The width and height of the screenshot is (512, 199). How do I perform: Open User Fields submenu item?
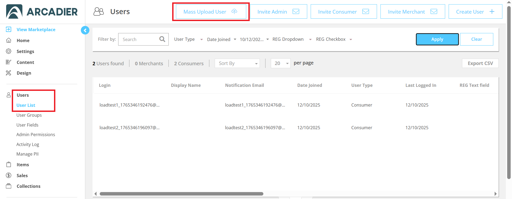click(28, 125)
